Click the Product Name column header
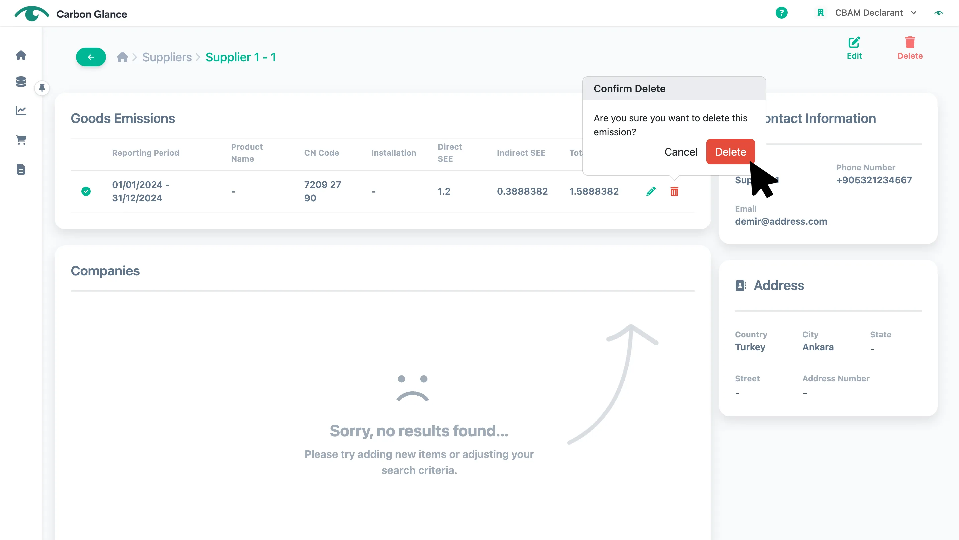 pos(246,153)
